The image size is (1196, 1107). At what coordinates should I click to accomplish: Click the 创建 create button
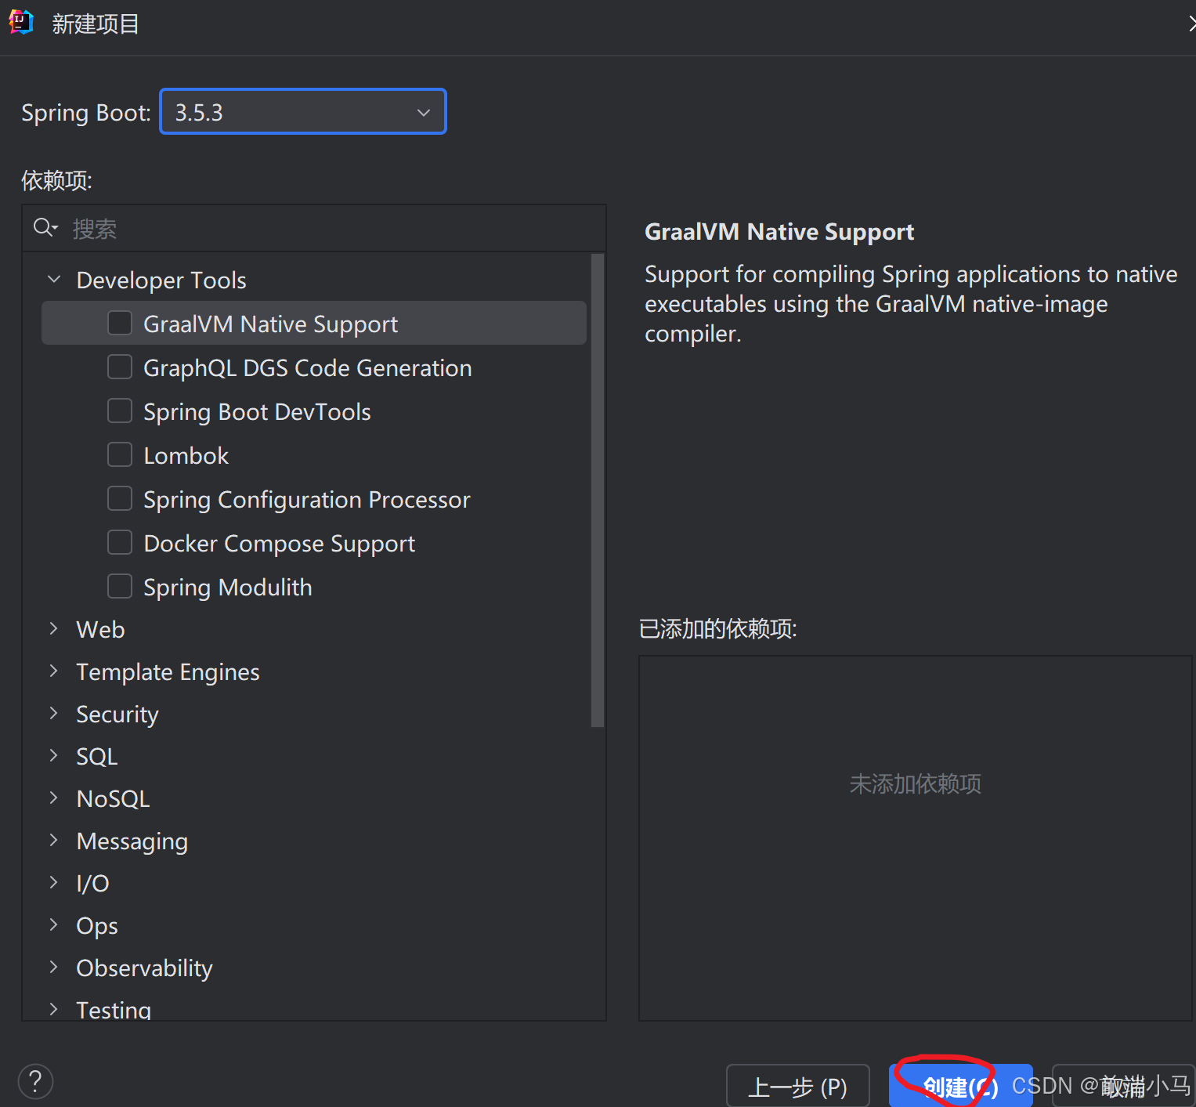pyautogui.click(x=960, y=1087)
